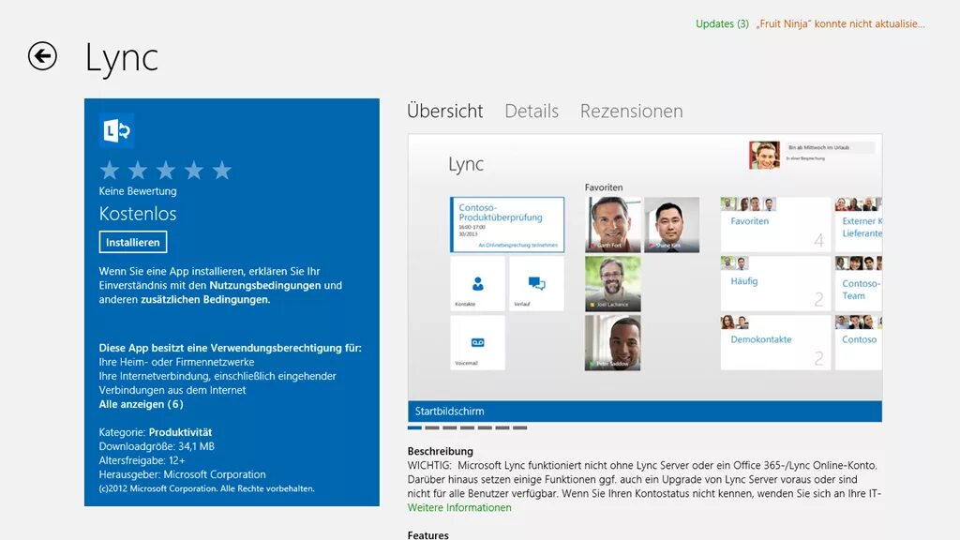Open the zusätzlichen Bedingungen link

205,299
